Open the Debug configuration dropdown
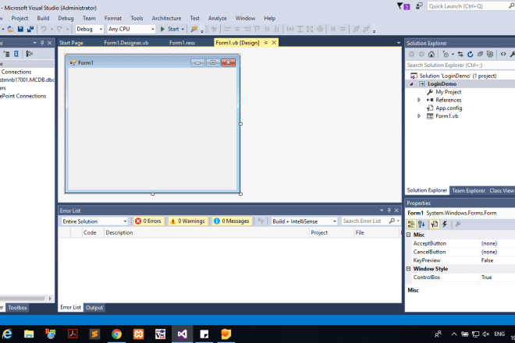Viewport: 515px width, 343px height. pyautogui.click(x=89, y=29)
